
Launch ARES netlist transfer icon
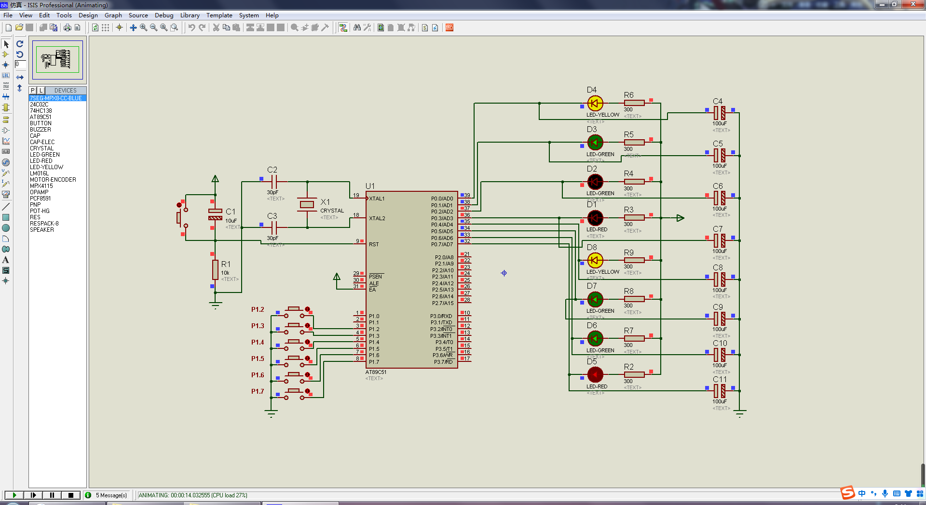(449, 27)
